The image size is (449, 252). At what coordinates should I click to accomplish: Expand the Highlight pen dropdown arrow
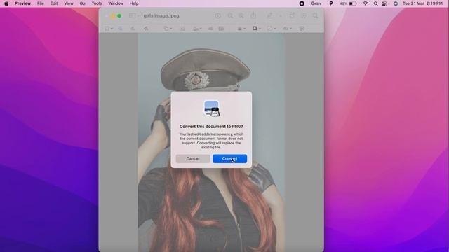281,15
